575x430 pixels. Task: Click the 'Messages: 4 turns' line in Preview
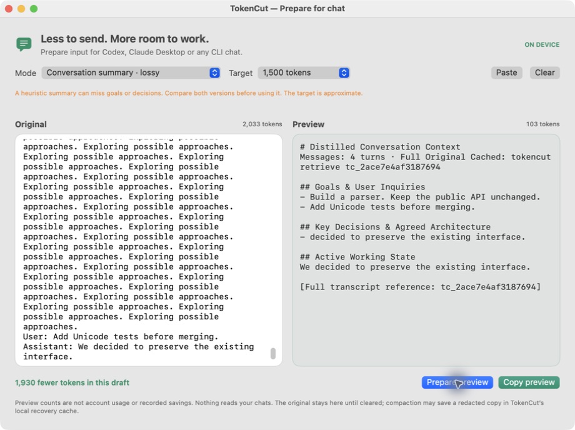[x=425, y=157]
